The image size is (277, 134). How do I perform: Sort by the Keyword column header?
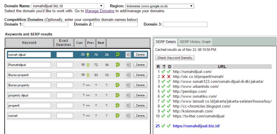[x=29, y=43]
